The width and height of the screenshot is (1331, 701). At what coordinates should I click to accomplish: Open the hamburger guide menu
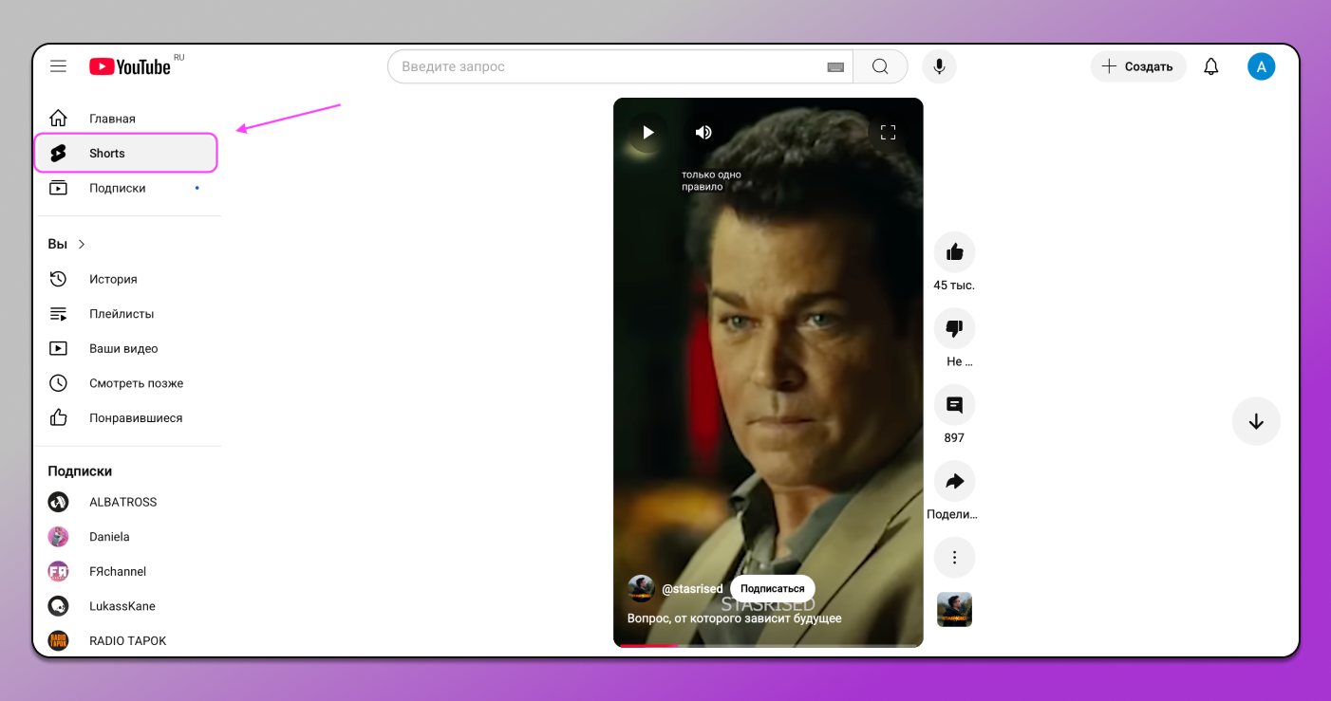coord(59,66)
